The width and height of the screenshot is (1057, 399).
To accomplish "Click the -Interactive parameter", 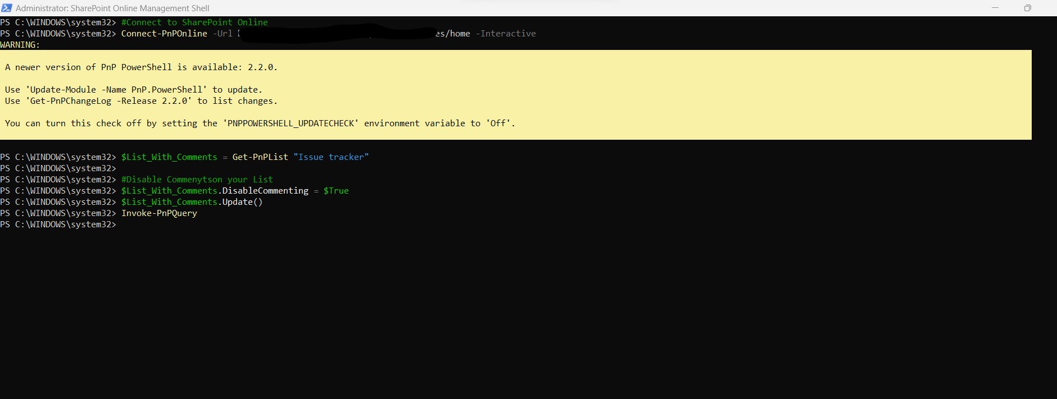I will (506, 34).
